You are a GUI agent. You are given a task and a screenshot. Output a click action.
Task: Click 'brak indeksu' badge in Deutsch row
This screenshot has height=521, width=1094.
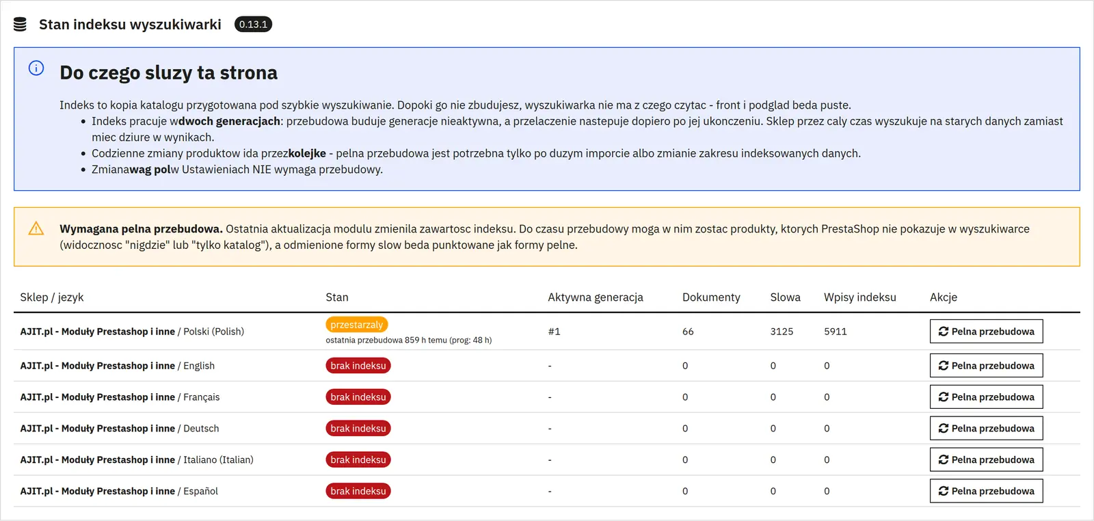tap(358, 429)
